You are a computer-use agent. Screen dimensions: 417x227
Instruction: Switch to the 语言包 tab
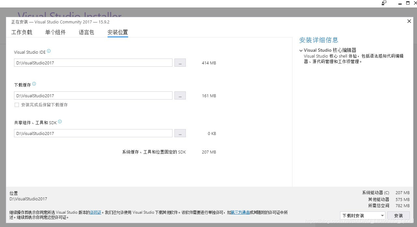(86, 32)
